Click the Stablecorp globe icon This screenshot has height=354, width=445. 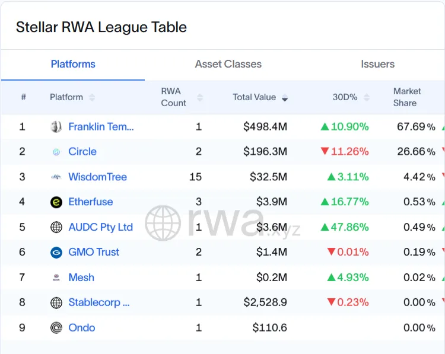[56, 302]
